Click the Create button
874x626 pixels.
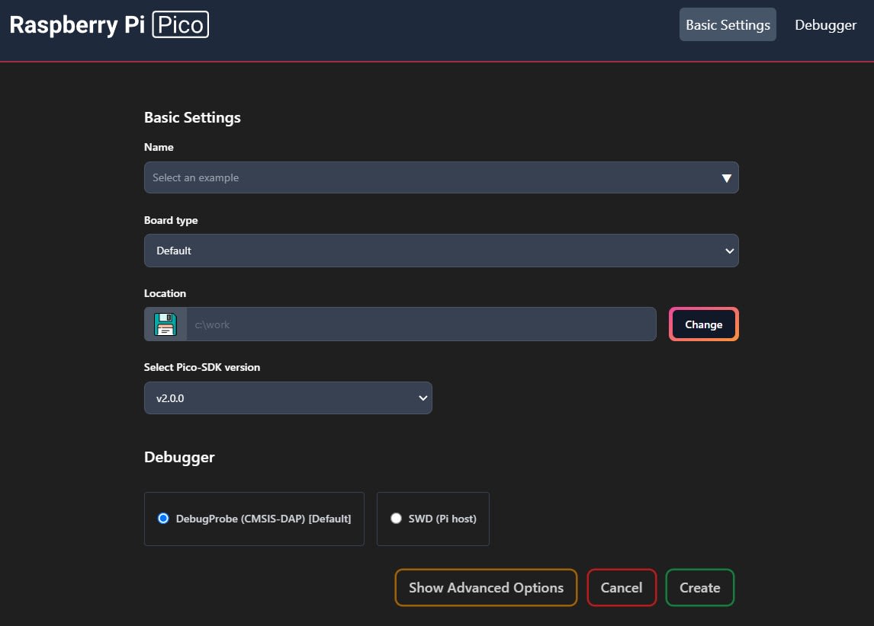[x=699, y=588]
